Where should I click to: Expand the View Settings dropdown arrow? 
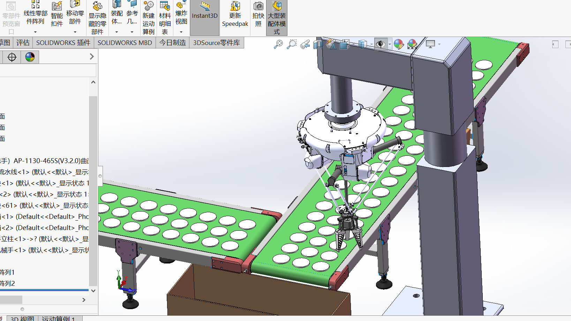439,44
